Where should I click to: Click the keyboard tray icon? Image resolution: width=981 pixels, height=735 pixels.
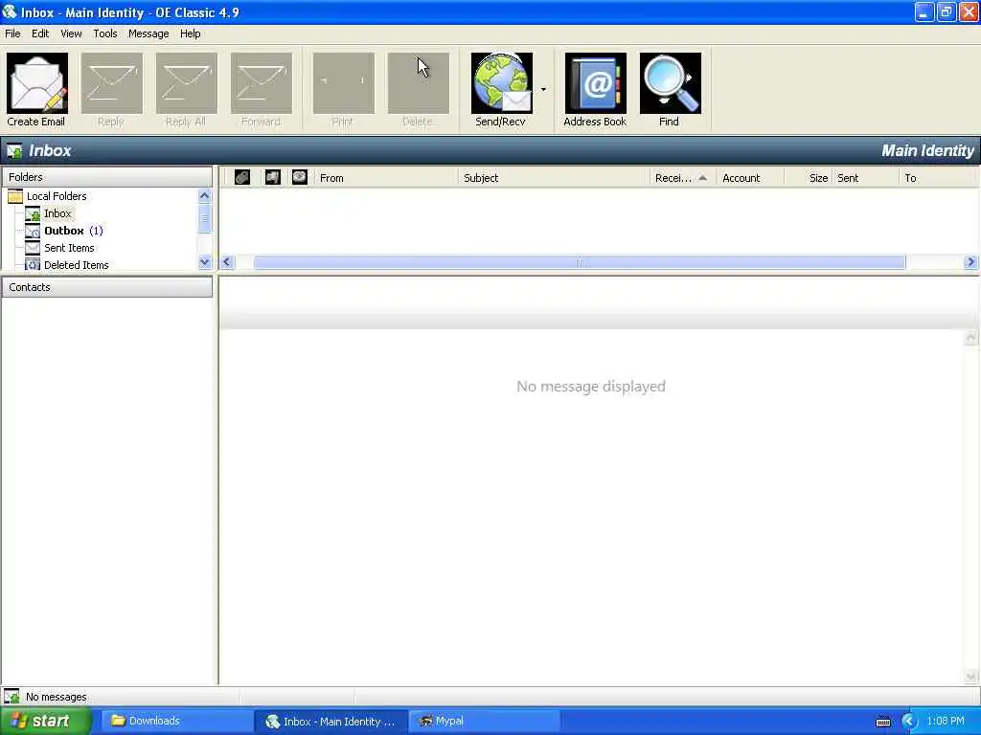(x=882, y=722)
